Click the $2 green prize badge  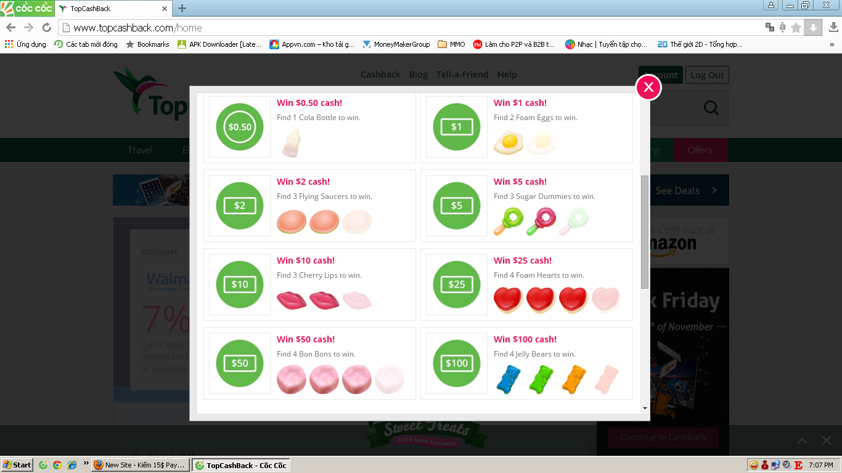[240, 206]
